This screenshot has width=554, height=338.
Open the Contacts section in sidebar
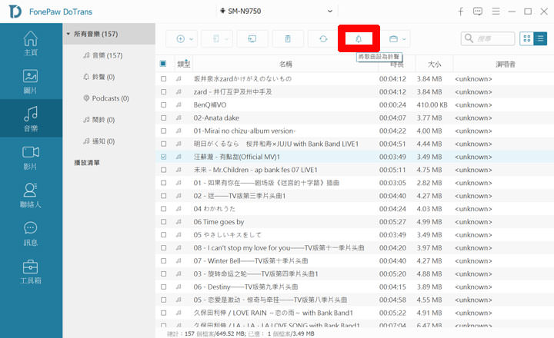point(31,195)
